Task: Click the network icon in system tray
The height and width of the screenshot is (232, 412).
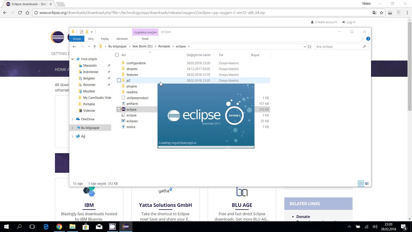Action: coord(366,227)
